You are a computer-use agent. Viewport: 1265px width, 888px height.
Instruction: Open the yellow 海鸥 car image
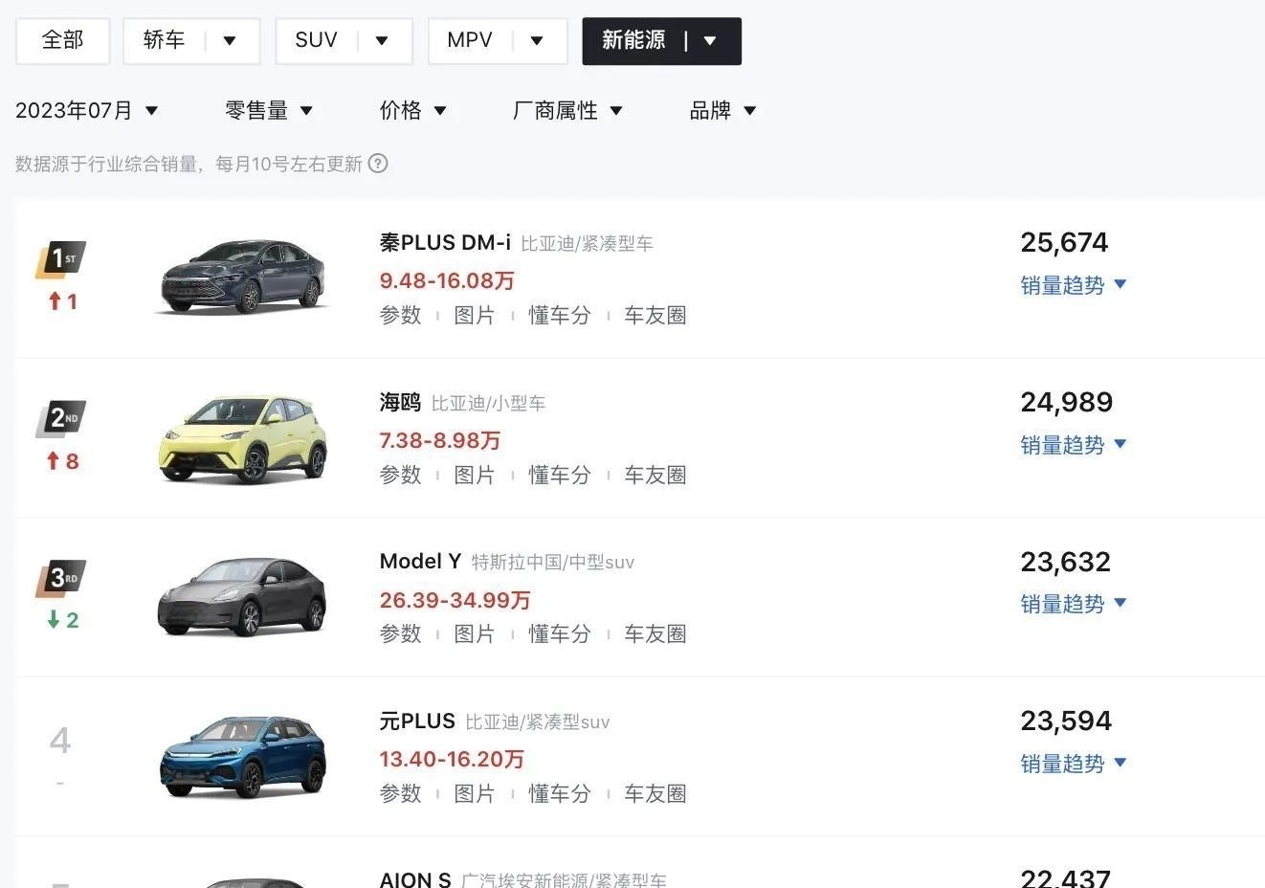tap(242, 438)
